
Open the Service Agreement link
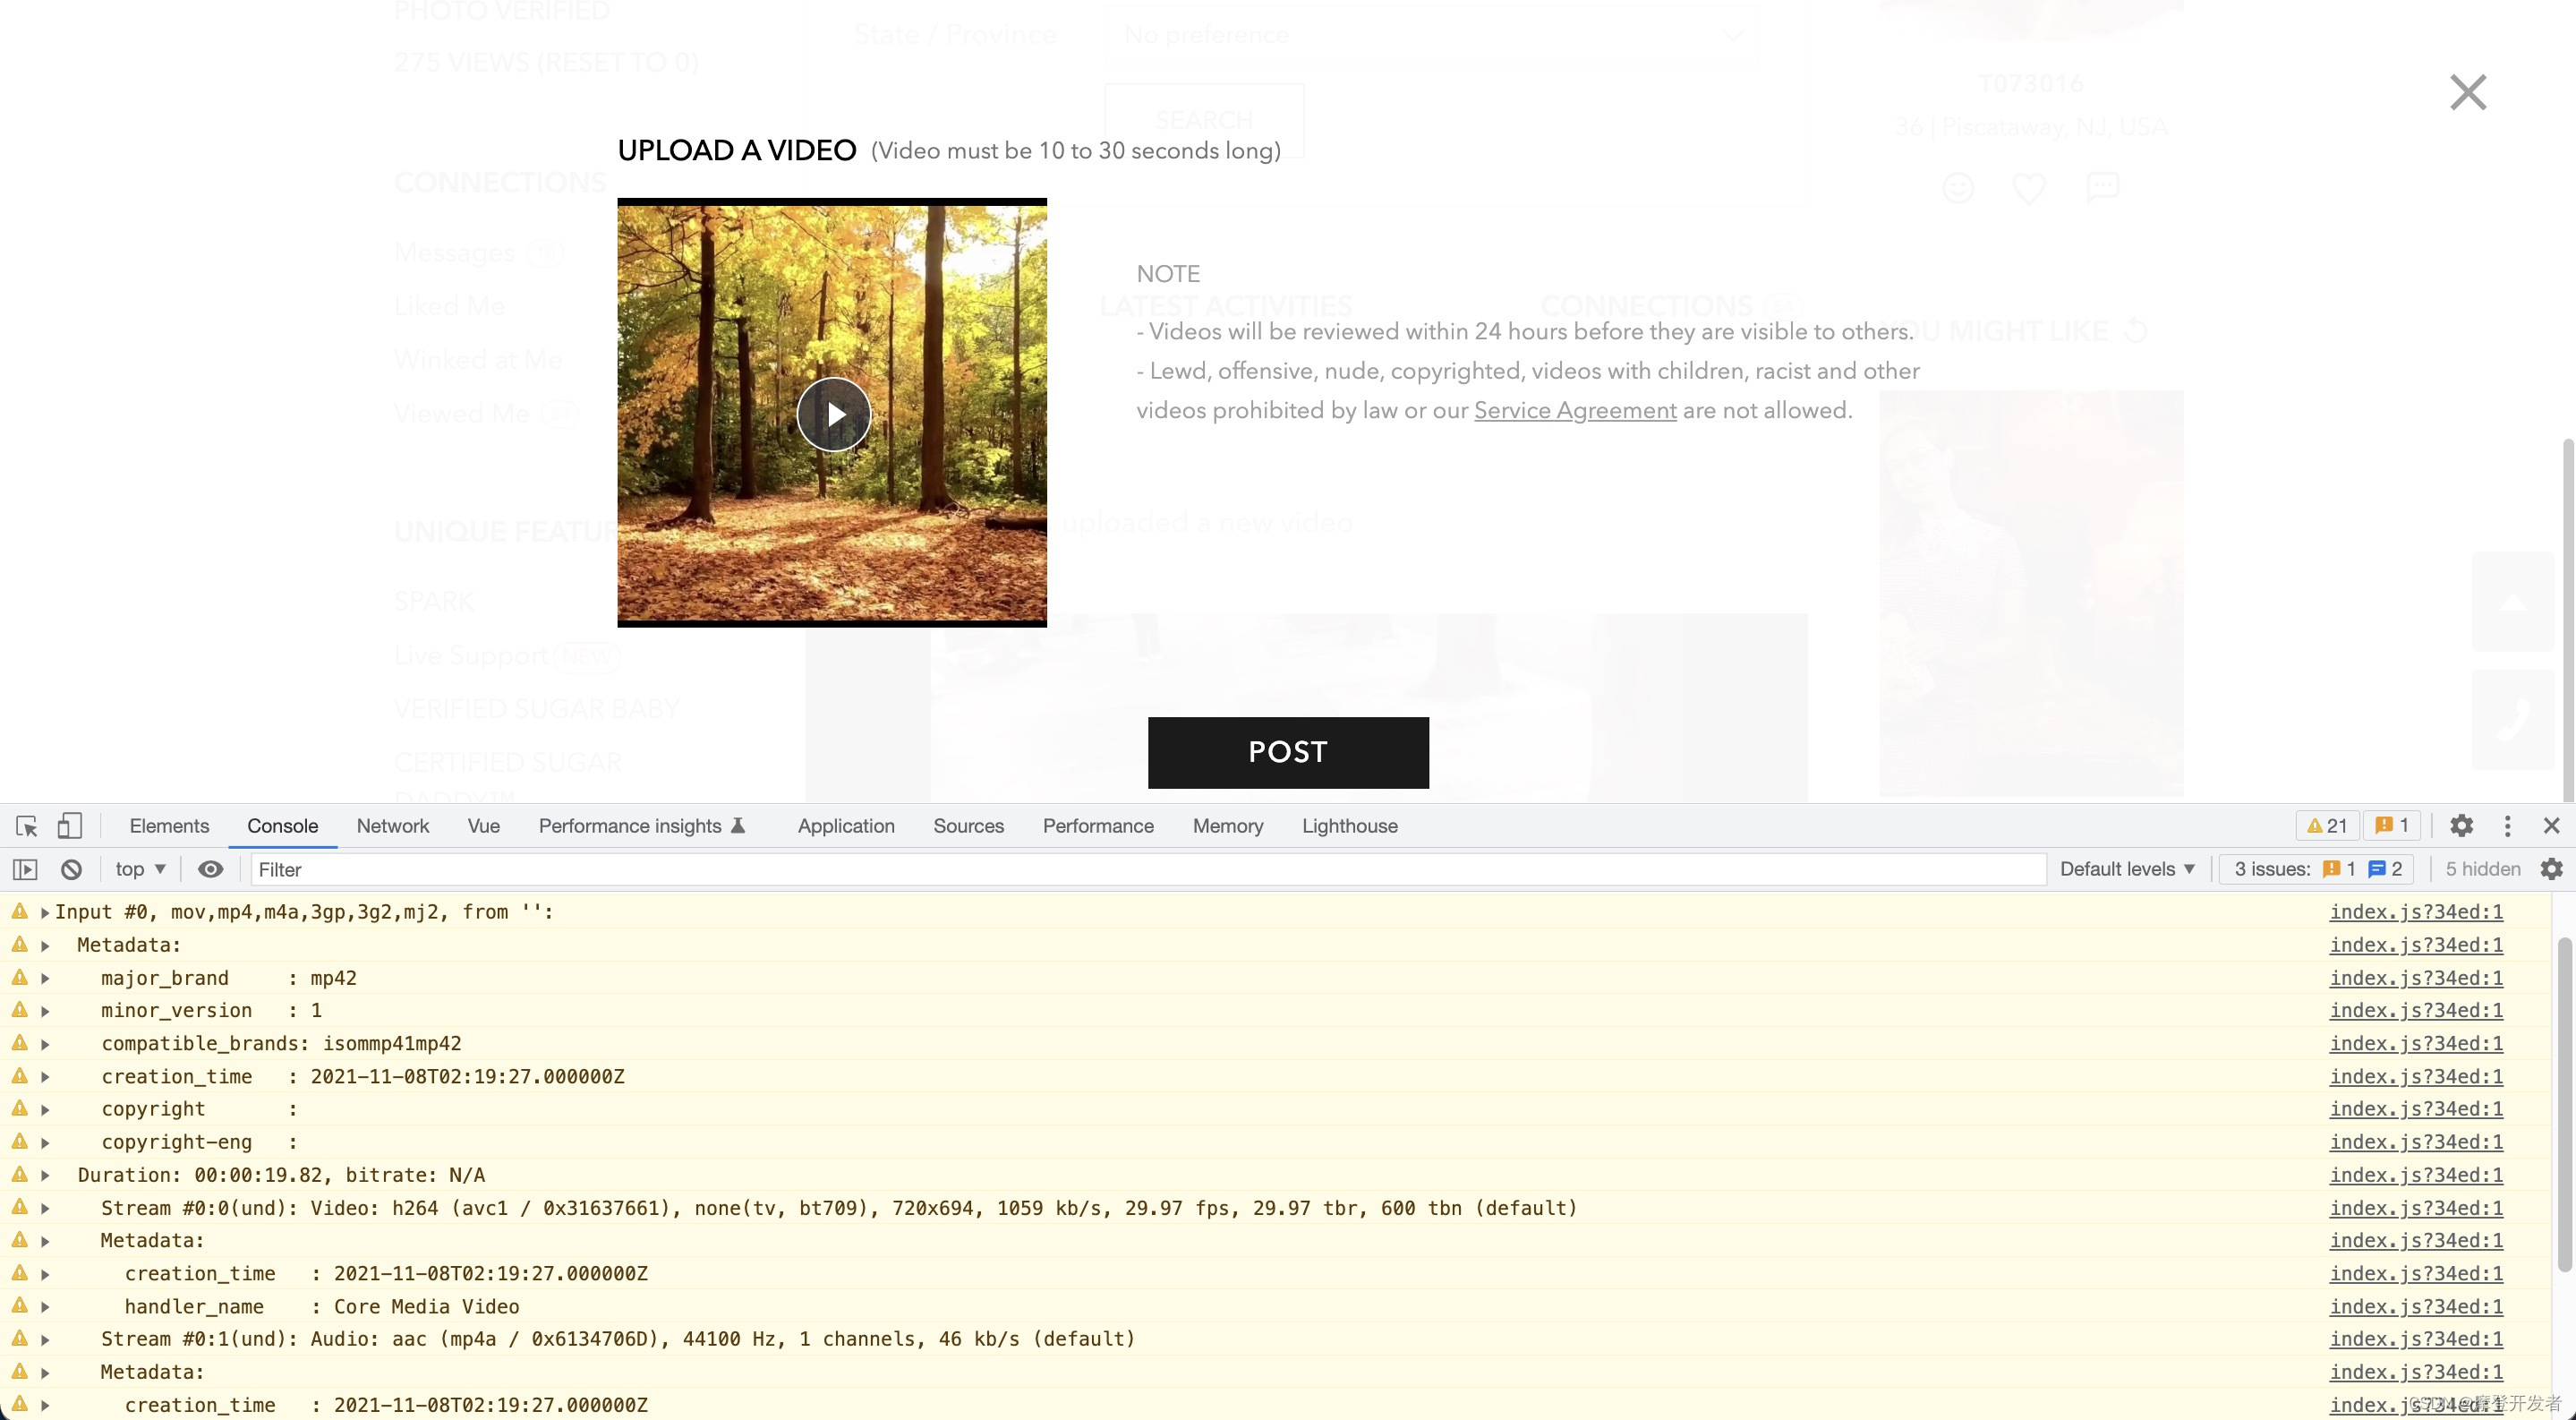point(1575,410)
